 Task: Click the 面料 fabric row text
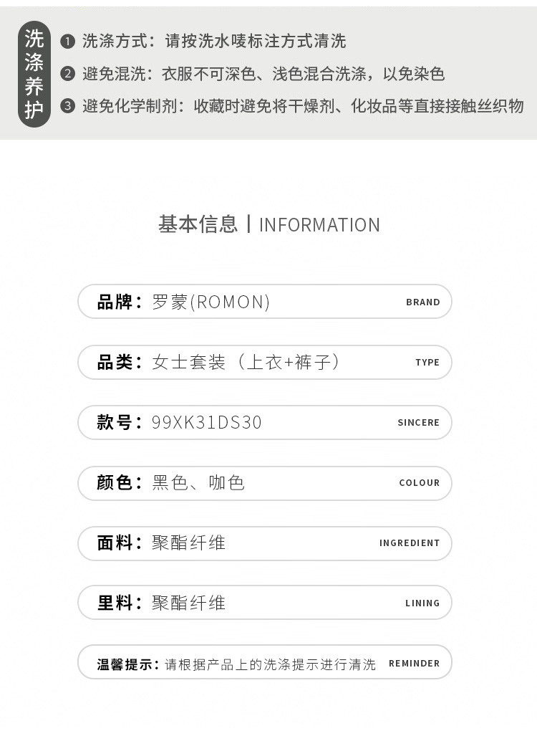pos(162,543)
